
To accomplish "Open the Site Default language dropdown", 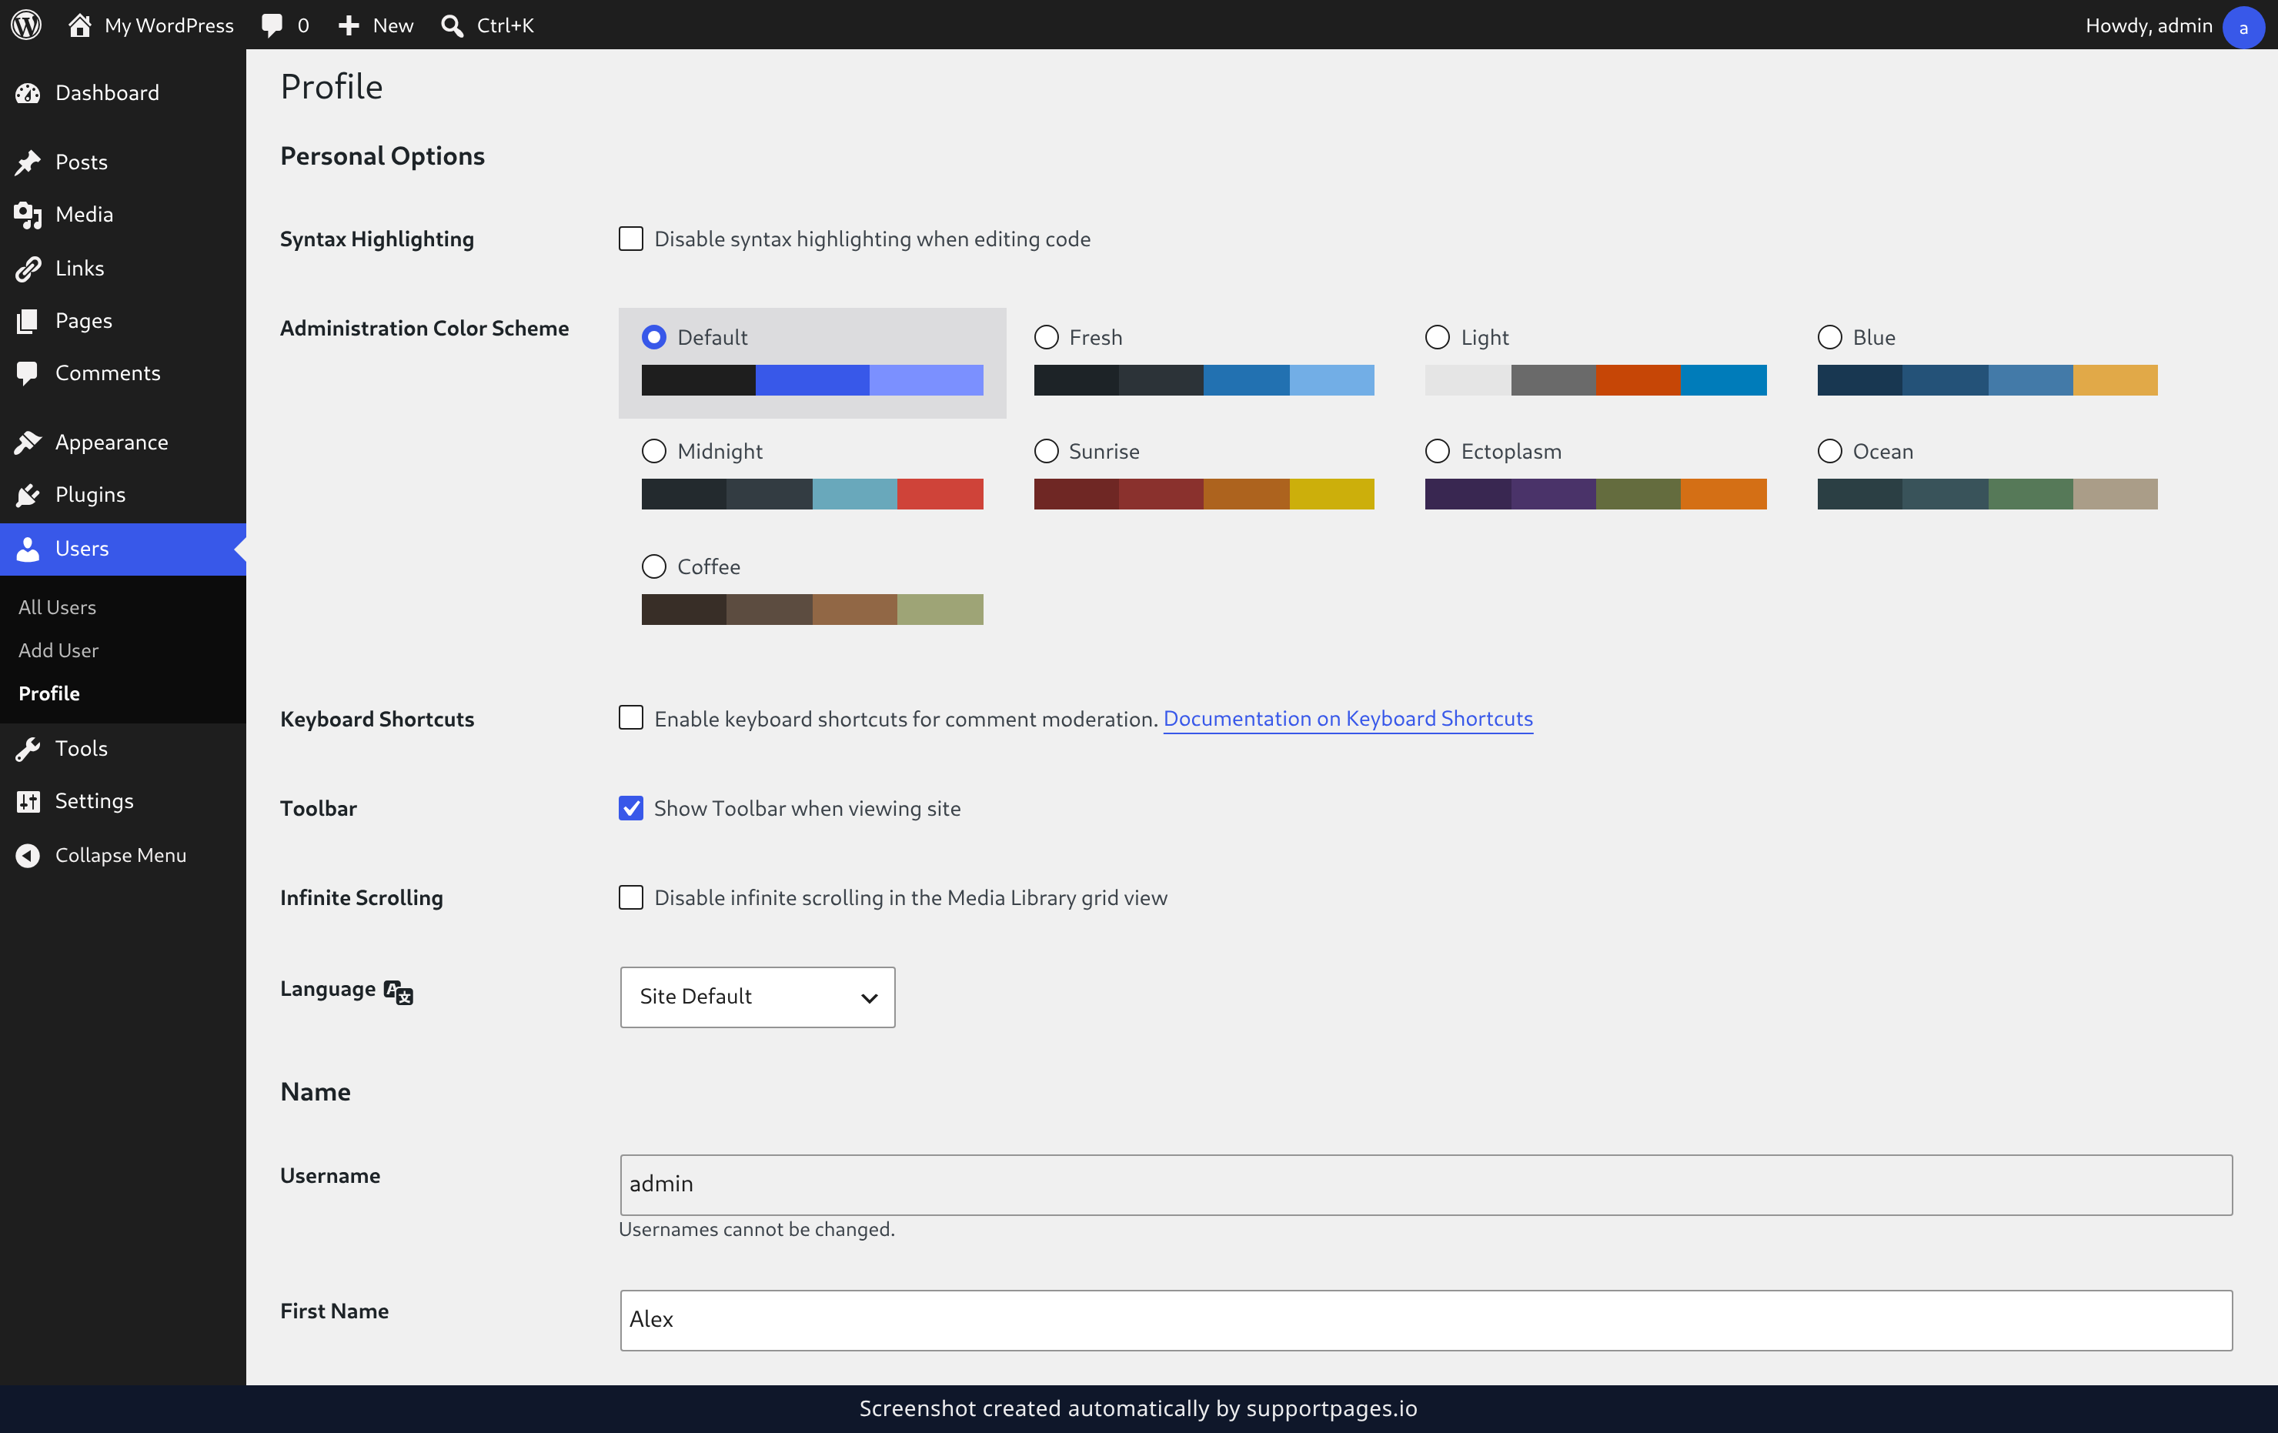I will 758,997.
